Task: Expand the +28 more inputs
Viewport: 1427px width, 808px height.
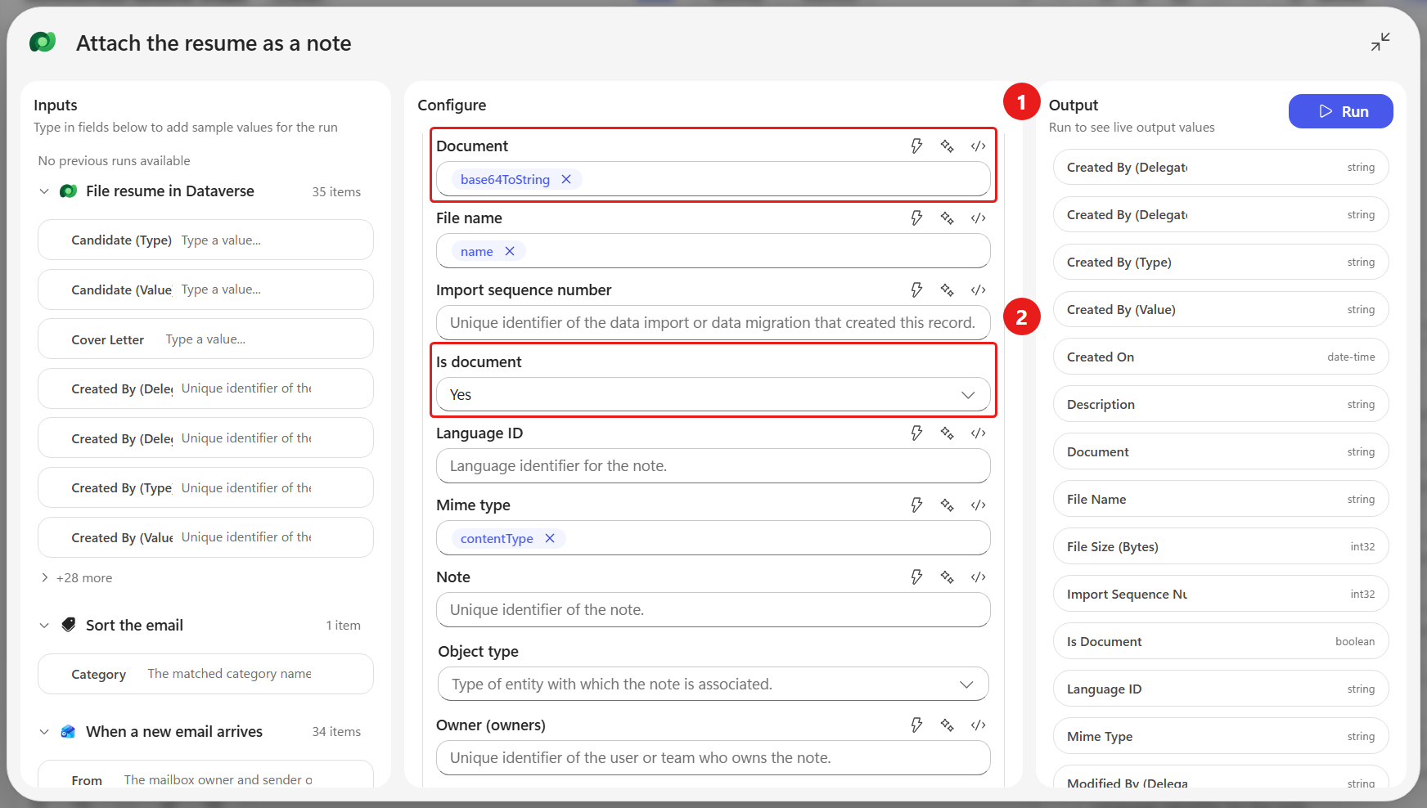Action: coord(76,577)
